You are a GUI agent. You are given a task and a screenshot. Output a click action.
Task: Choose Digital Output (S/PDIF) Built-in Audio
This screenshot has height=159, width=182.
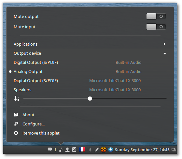[90, 63]
